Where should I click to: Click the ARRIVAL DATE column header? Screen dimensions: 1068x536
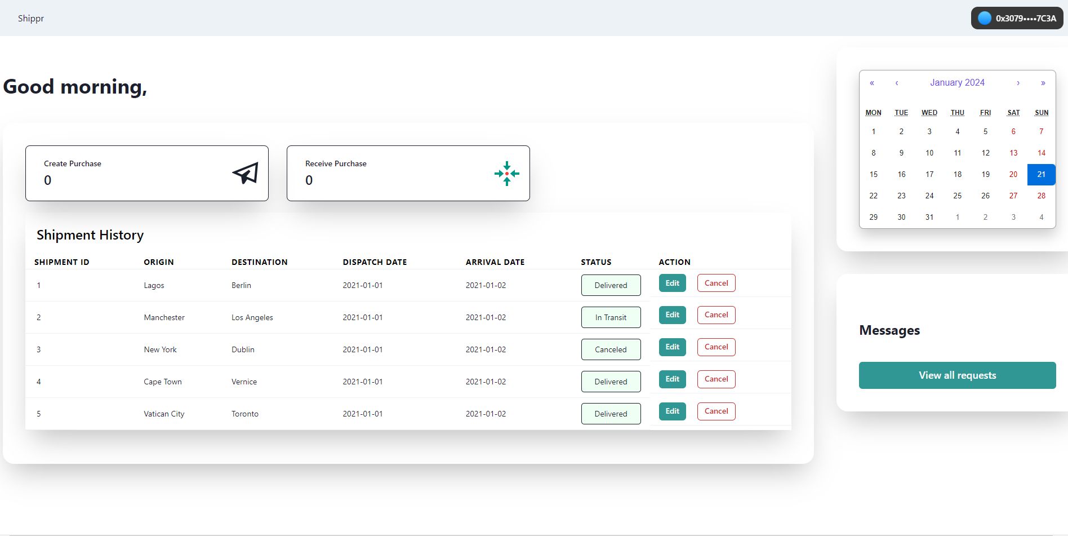point(495,262)
